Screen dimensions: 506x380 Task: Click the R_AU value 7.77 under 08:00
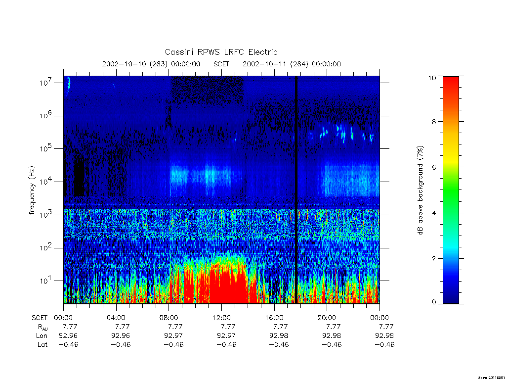[x=175, y=327]
